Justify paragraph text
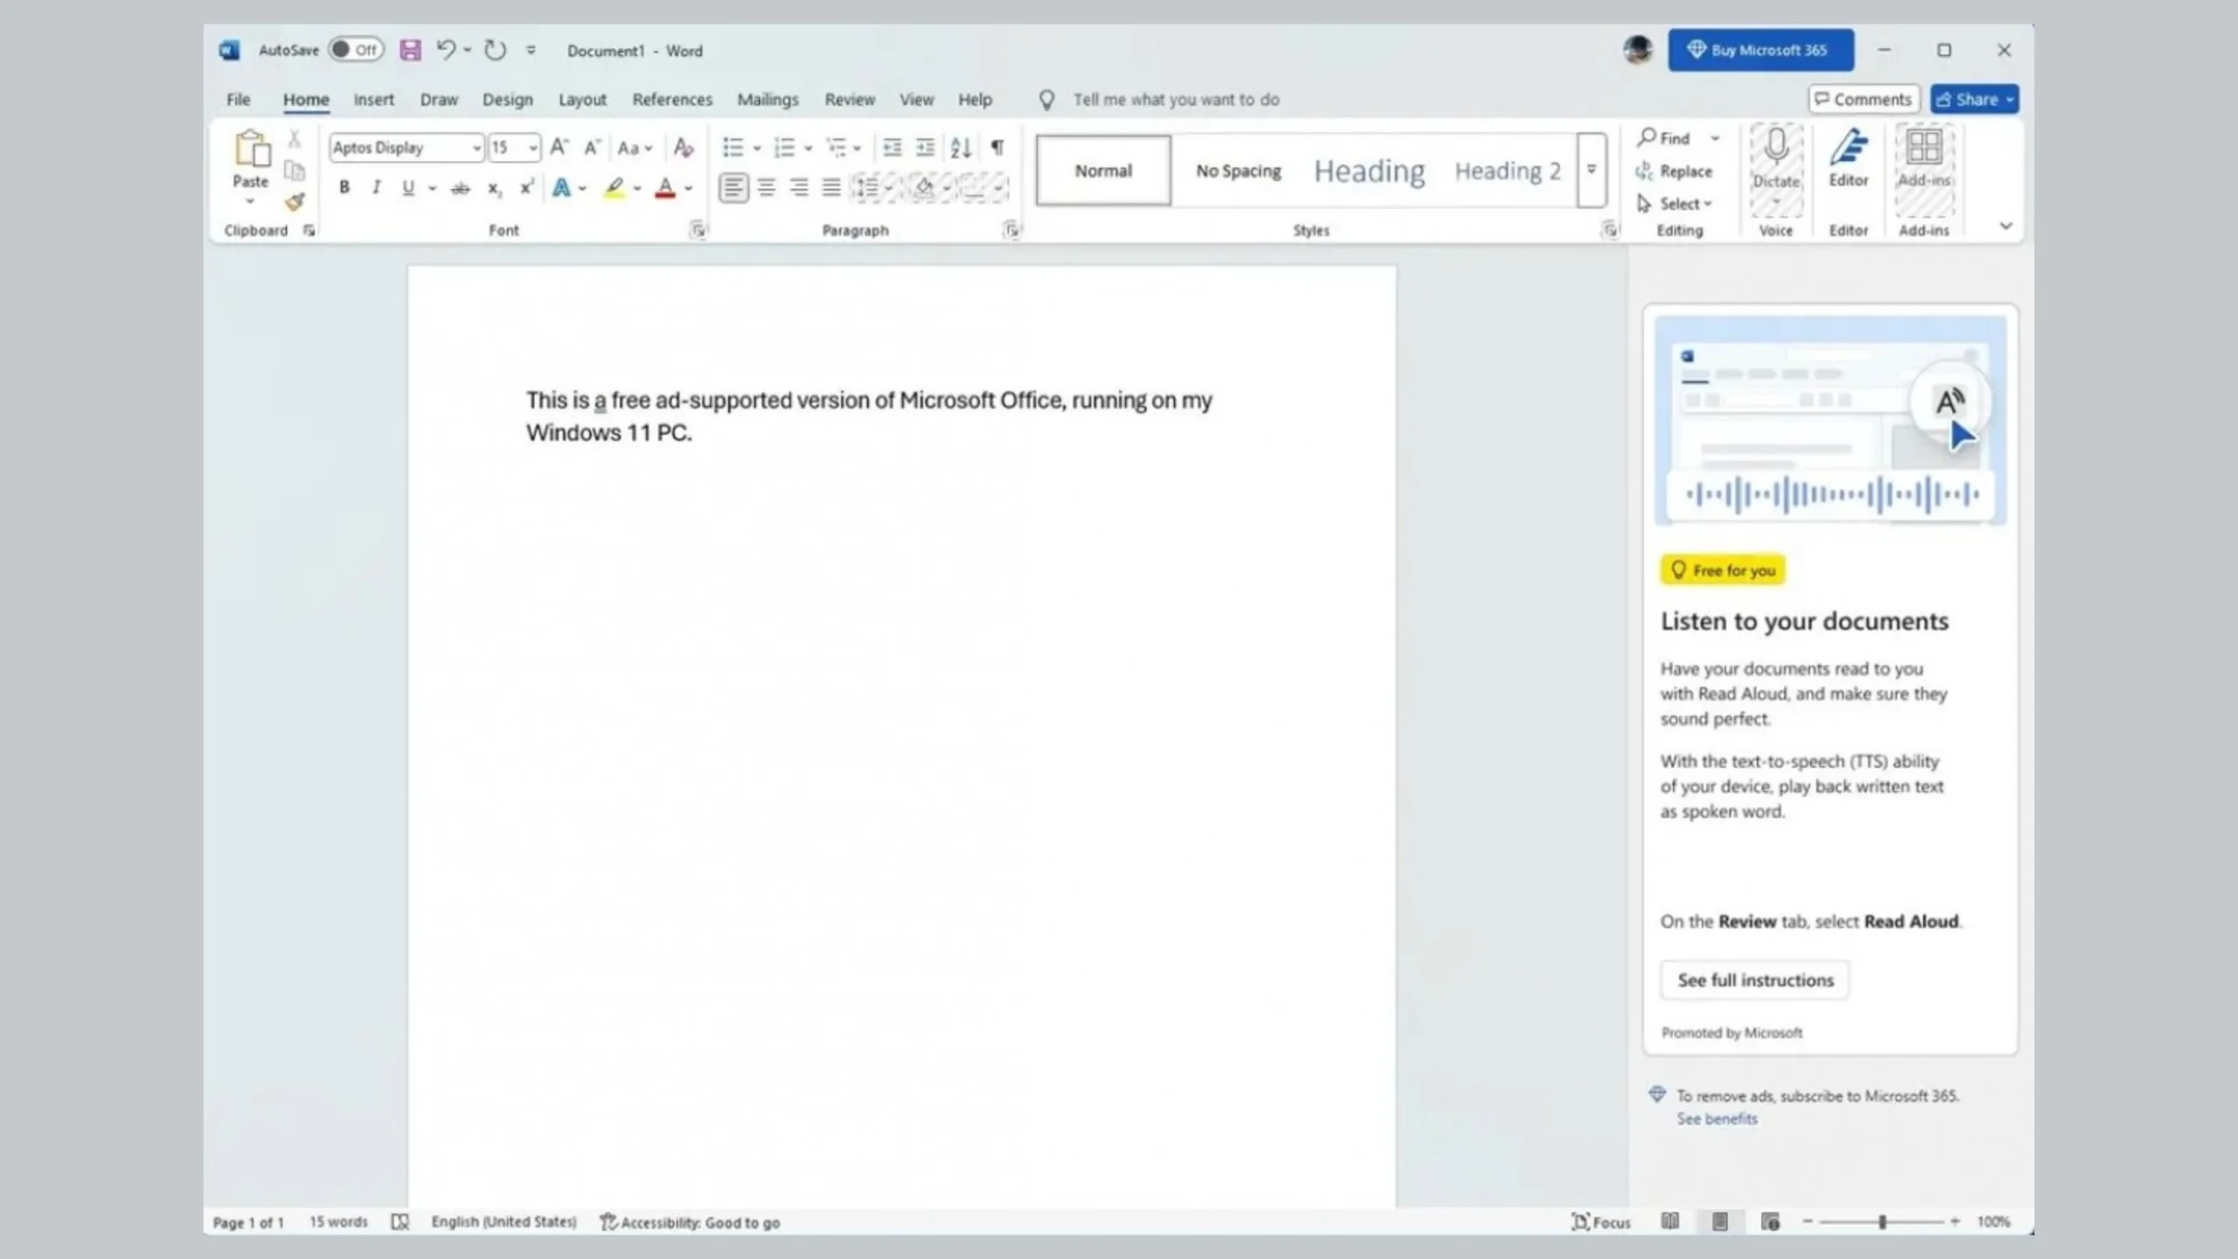The width and height of the screenshot is (2238, 1259). click(x=831, y=187)
